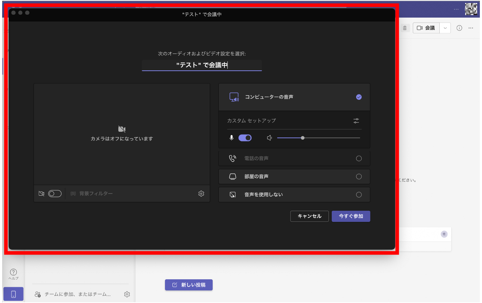Click the meeting title input field
Viewport: 482px width, 303px height.
click(202, 65)
